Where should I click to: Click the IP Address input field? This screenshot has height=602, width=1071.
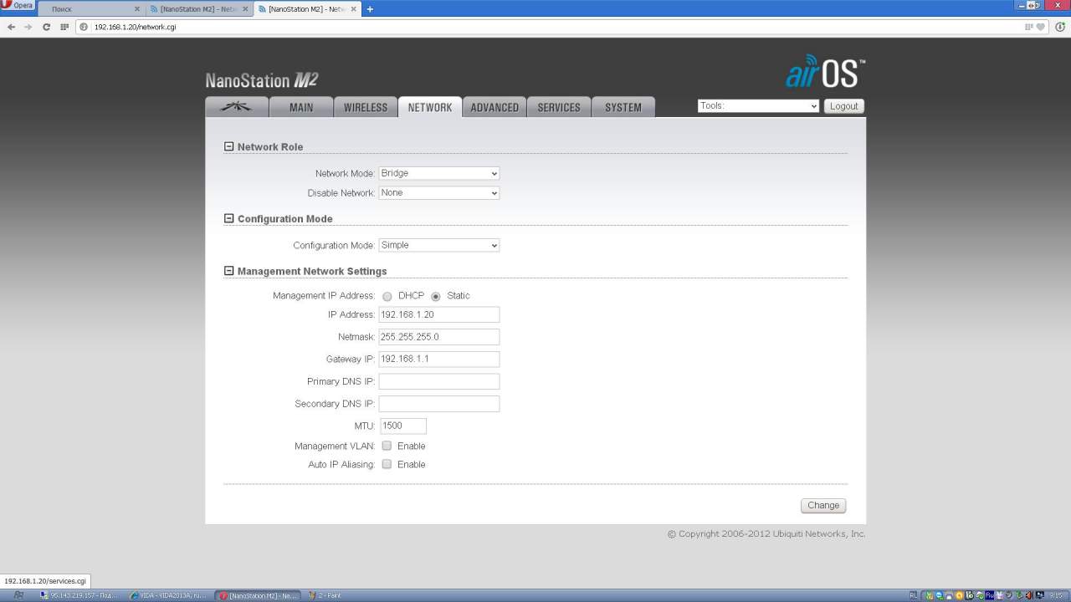coord(439,314)
